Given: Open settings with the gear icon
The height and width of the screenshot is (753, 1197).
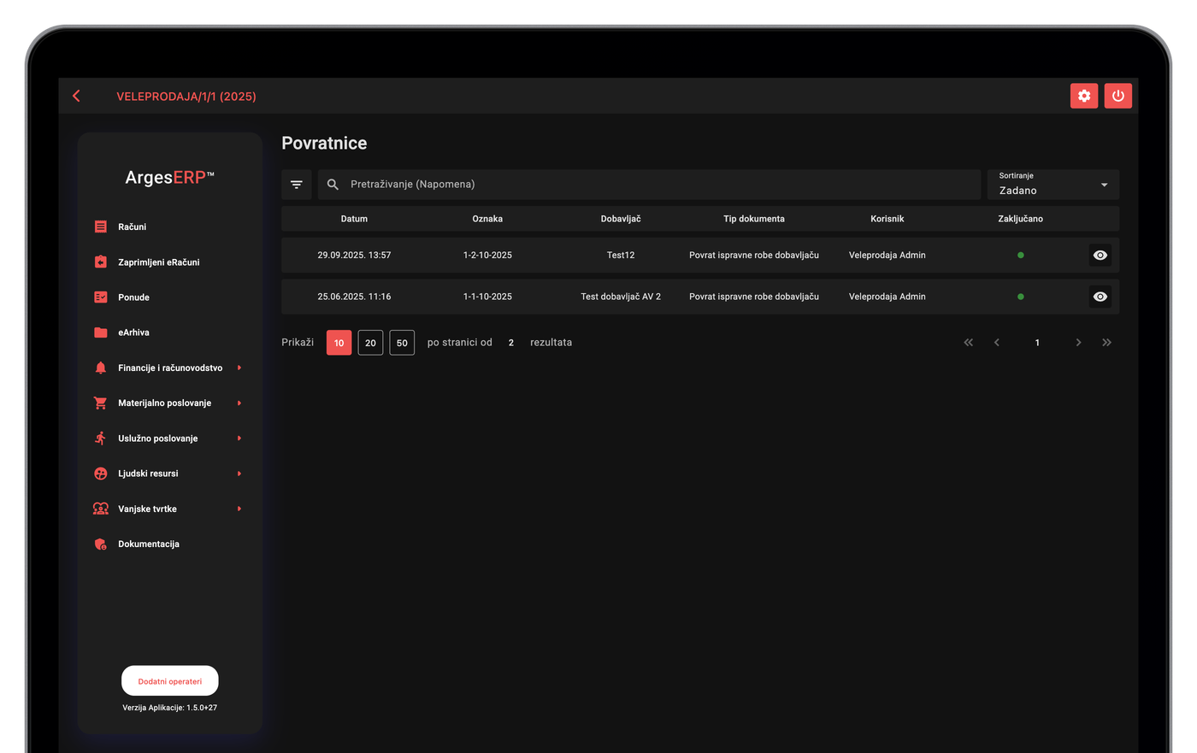Looking at the screenshot, I should [1084, 96].
